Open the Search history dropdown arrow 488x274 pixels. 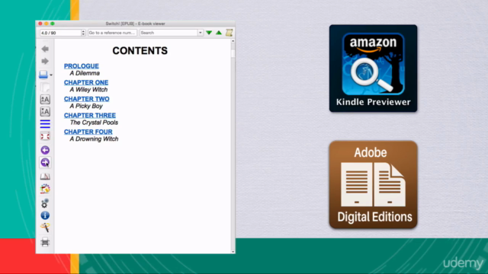click(200, 33)
